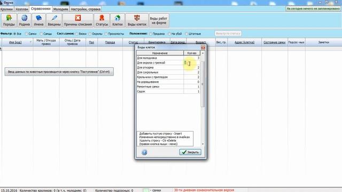Click the Для окрола с грелкой row name
The height and width of the screenshot is (192, 342).
click(151, 63)
